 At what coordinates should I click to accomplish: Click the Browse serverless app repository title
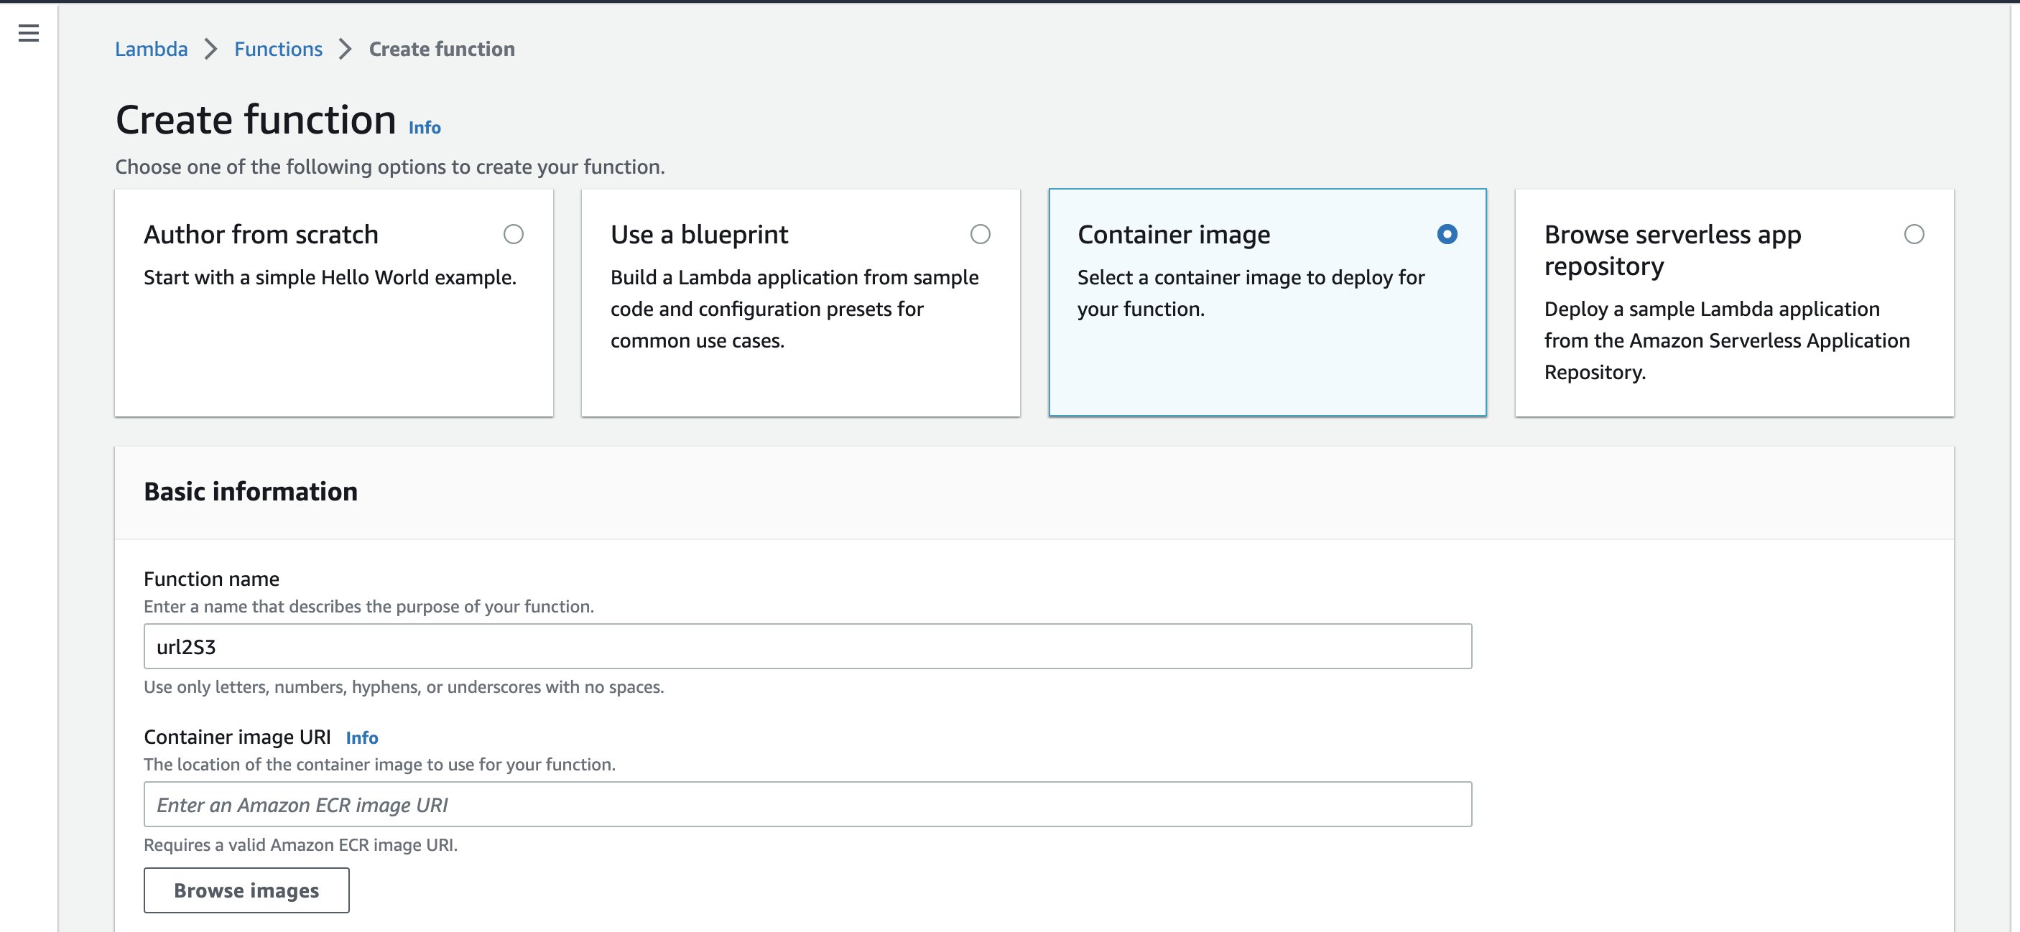coord(1672,250)
